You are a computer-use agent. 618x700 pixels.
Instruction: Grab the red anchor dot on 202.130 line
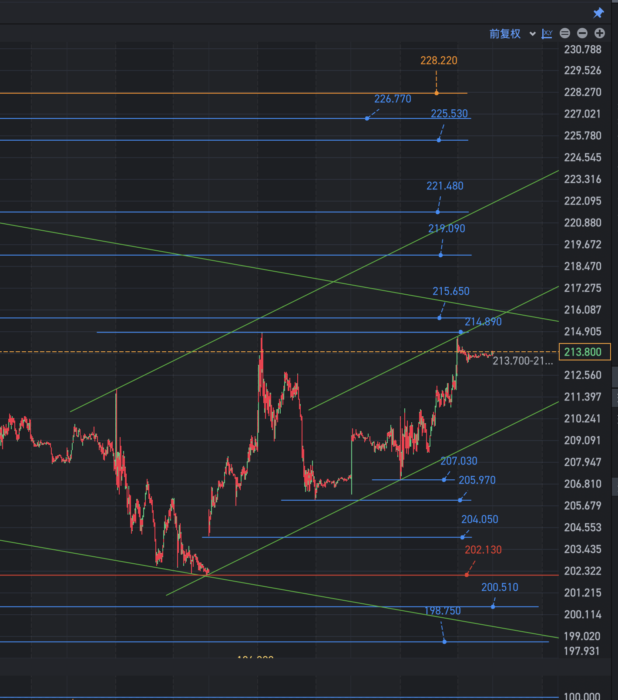click(x=467, y=575)
